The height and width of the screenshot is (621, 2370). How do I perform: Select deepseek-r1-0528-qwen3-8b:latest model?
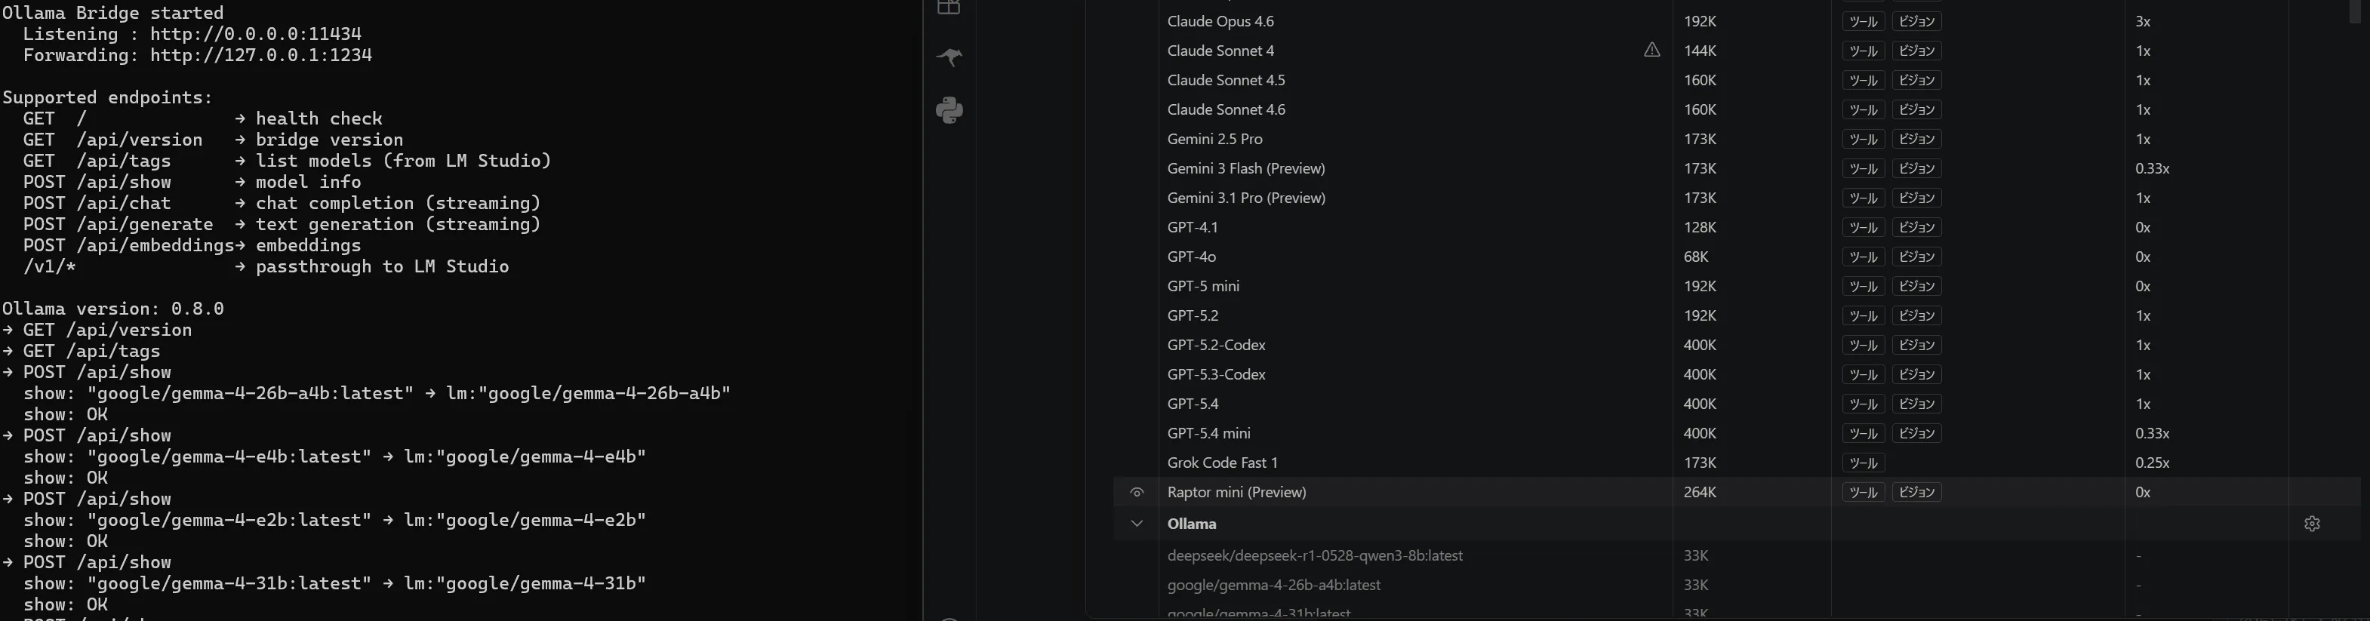[x=1315, y=555]
